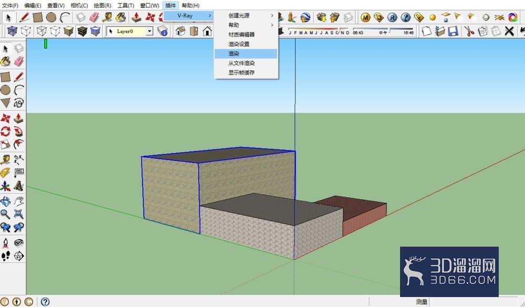The image size is (525, 307).
Task: Choose 显示帧缓存 menu entry
Action: (246, 72)
